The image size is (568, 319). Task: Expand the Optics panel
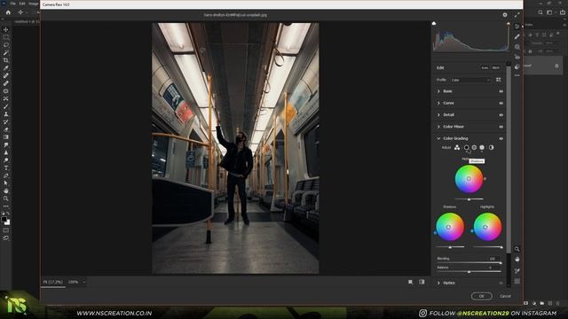pos(438,283)
